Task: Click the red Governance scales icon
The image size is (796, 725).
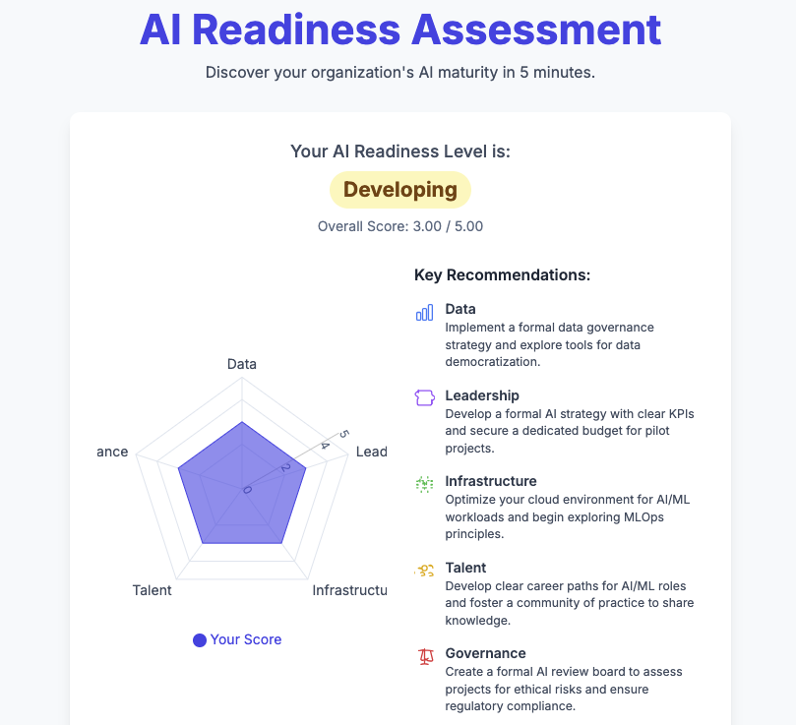Action: pyautogui.click(x=424, y=656)
